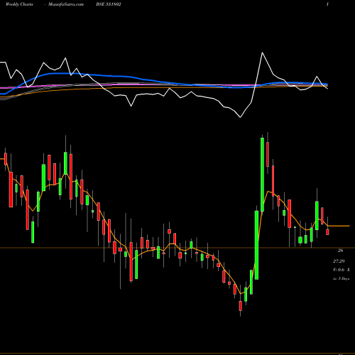355x355 pixels.
Task: Click the tallest green candlestick near the price peak
Action: pos(262,174)
